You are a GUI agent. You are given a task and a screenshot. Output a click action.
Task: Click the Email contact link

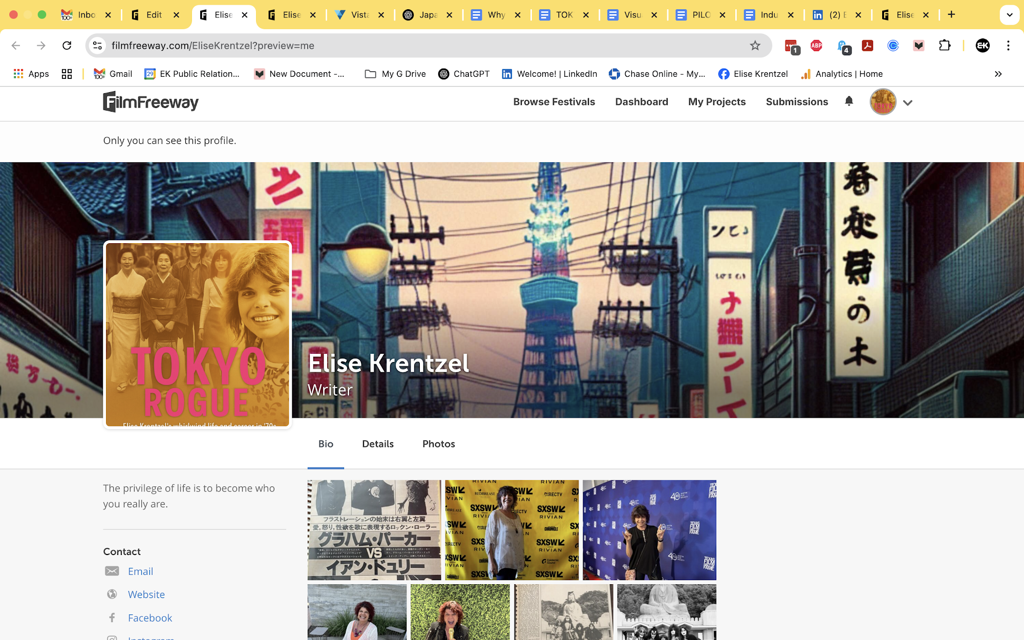pyautogui.click(x=140, y=571)
